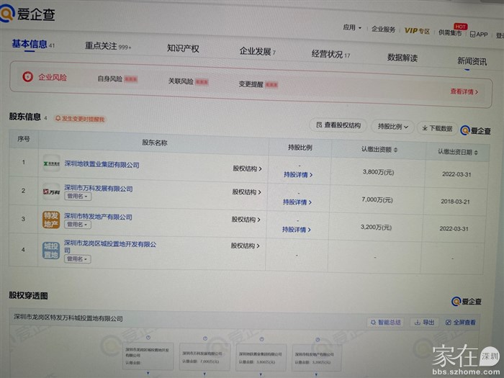Click the 查看股权结构 button
504x378 pixels.
coord(338,125)
